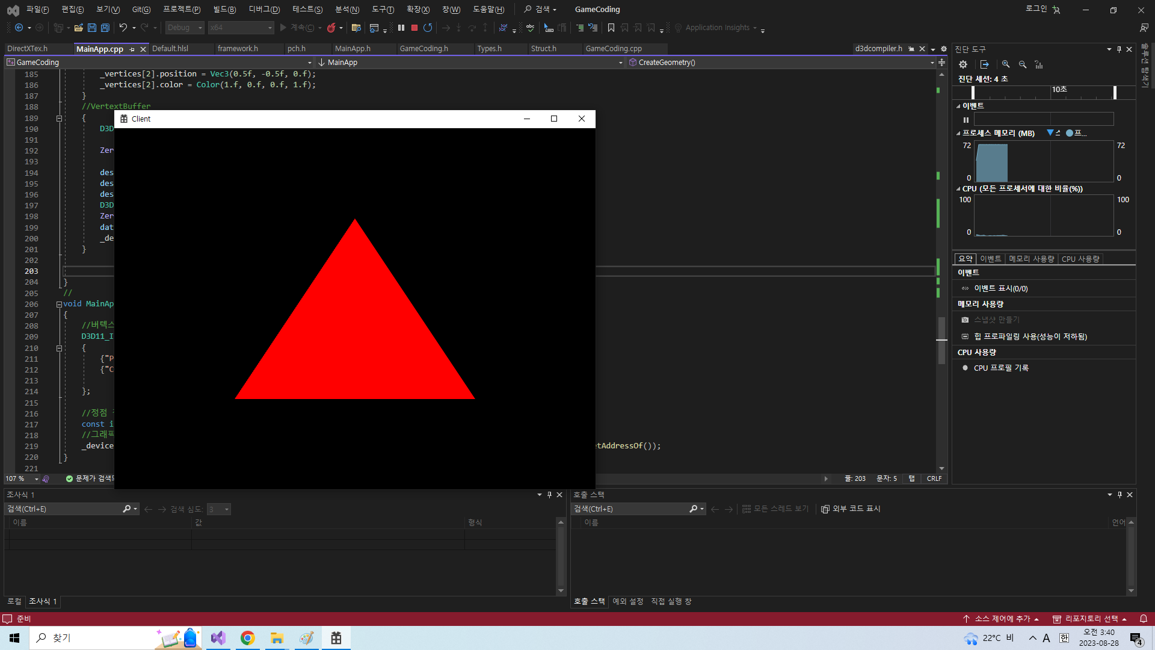The width and height of the screenshot is (1155, 650).
Task: Click Show Events (0/0) link
Action: point(1001,289)
